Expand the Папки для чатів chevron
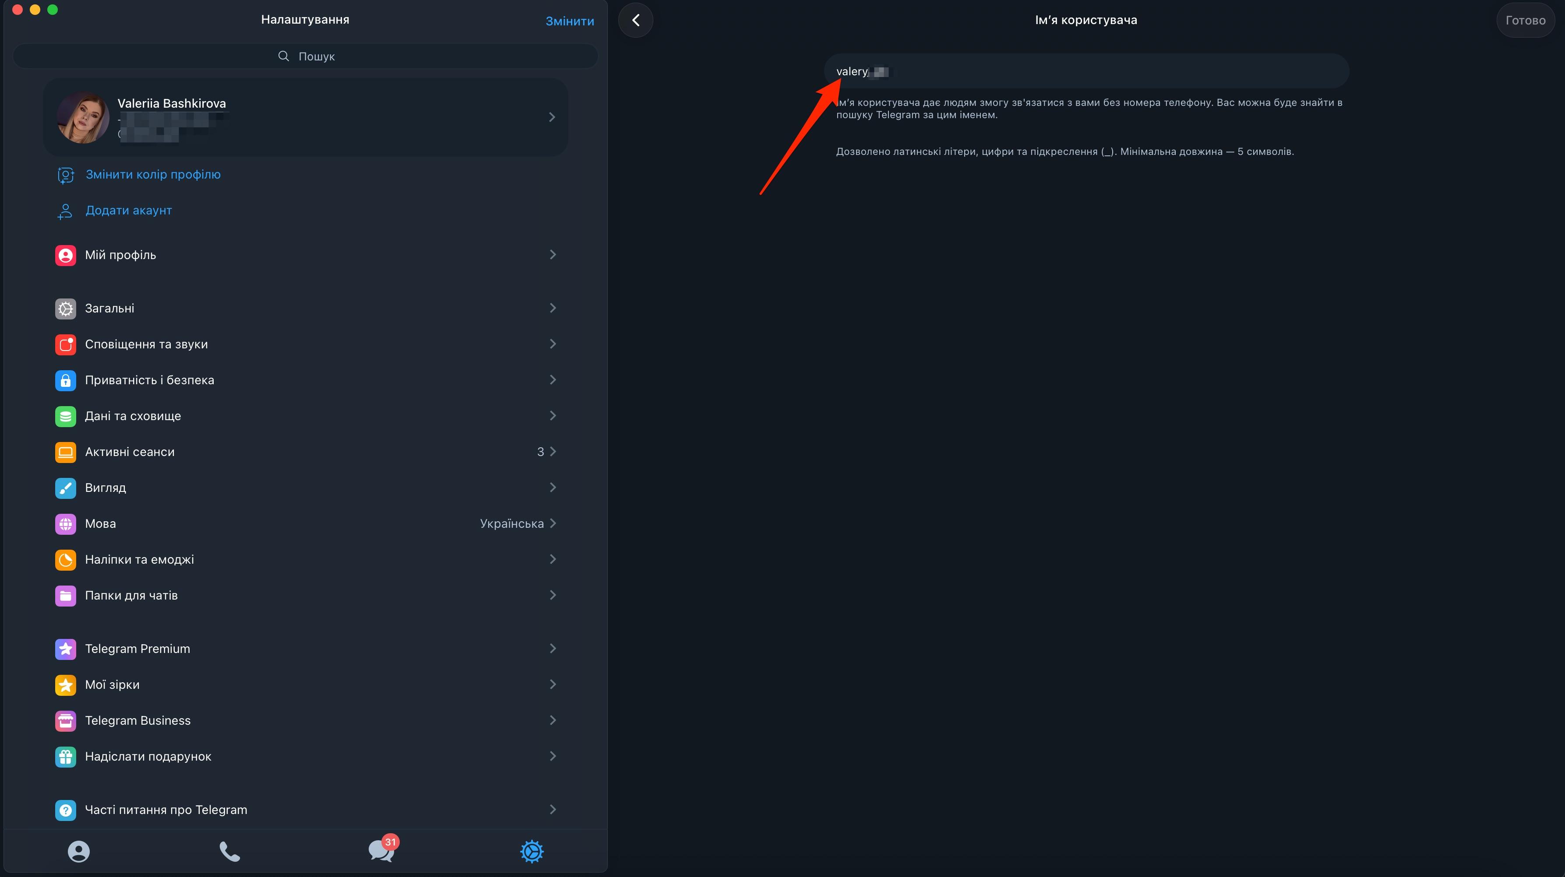 pos(552,595)
